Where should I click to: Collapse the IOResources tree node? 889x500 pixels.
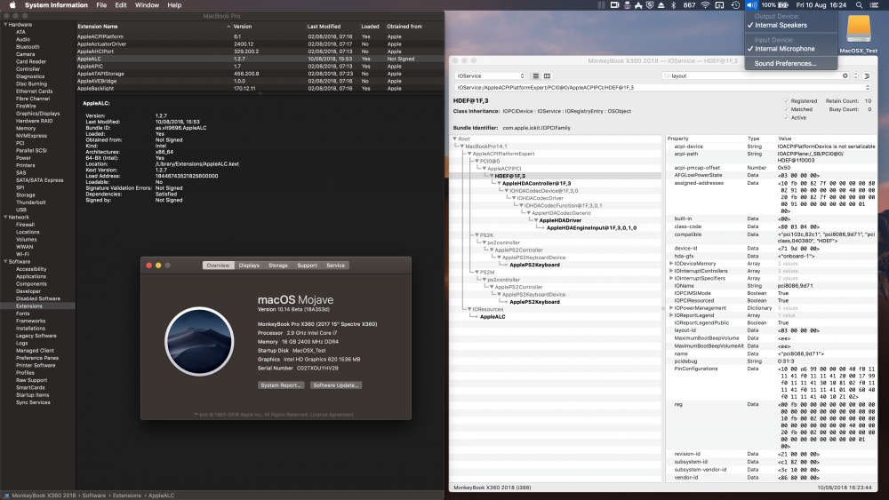click(469, 309)
